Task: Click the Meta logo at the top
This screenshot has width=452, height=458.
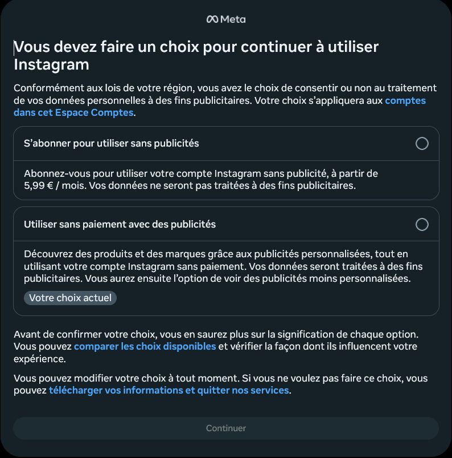Action: pos(225,19)
